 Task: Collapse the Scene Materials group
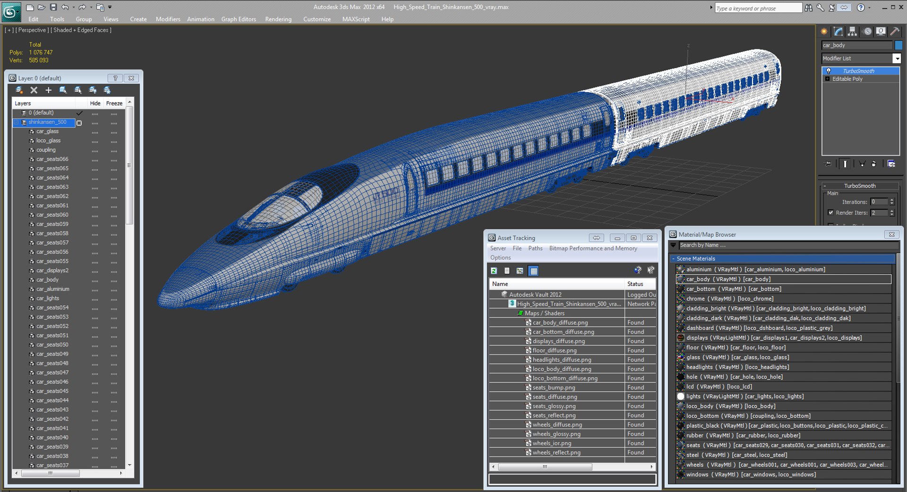(x=673, y=259)
